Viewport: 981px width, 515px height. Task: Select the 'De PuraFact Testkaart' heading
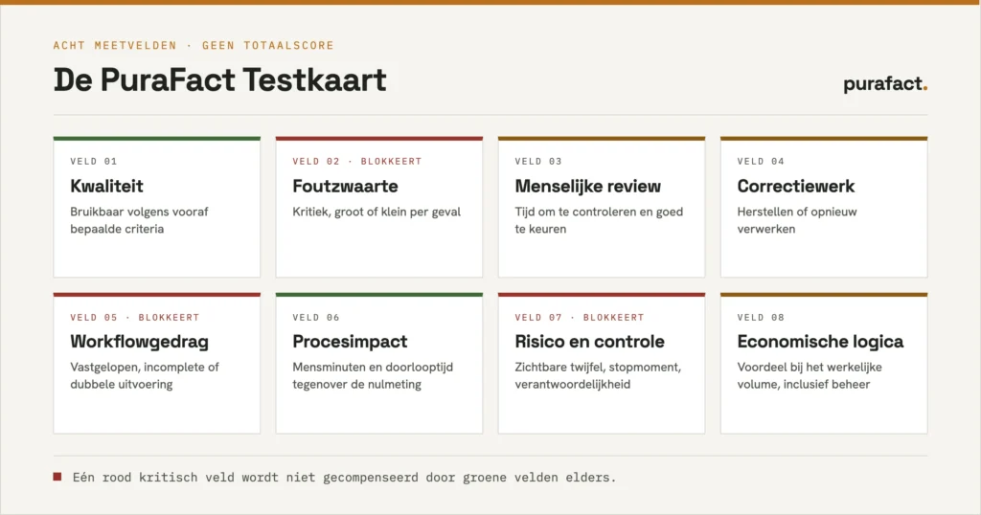tap(219, 80)
